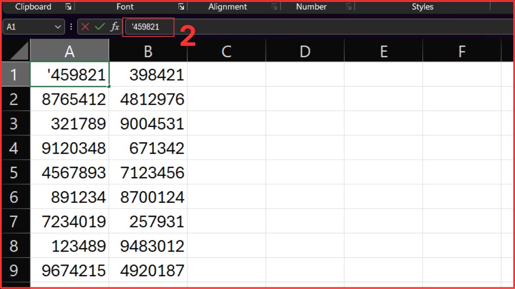Open Font group dialog launcher
This screenshot has width=515, height=289.
pos(182,7)
